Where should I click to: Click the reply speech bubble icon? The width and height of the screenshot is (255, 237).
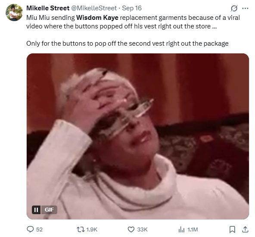coord(30,229)
